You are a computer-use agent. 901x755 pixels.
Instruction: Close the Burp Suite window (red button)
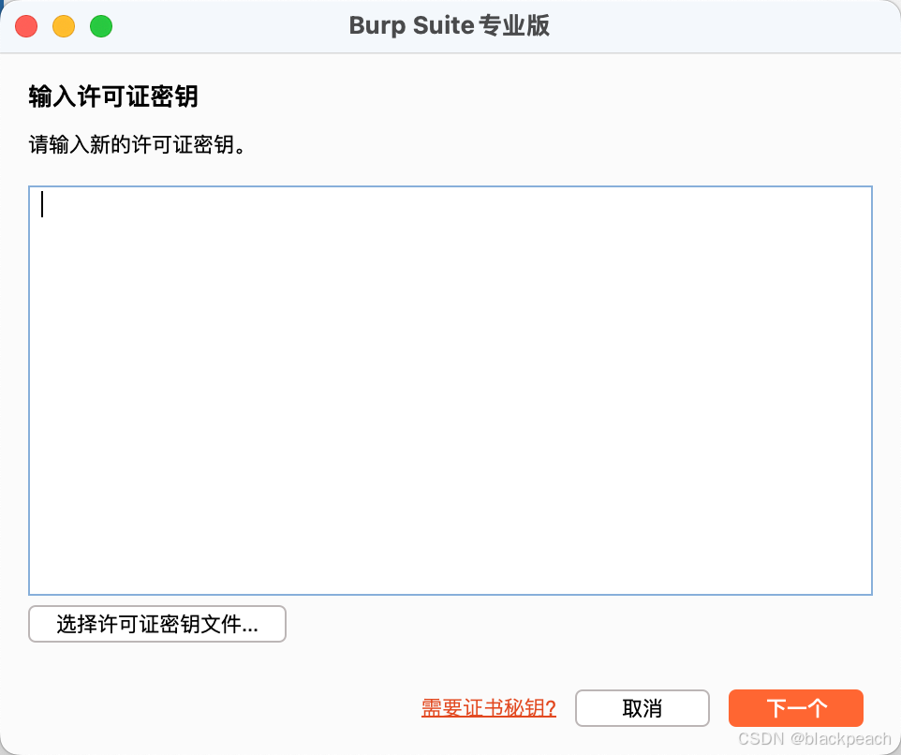coord(26,26)
